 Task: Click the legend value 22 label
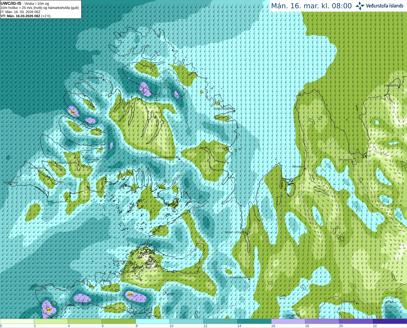pos(375,326)
